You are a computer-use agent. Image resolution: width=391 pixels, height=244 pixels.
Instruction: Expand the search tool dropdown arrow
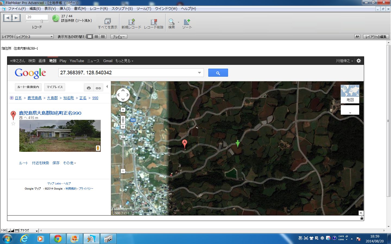click(178, 22)
